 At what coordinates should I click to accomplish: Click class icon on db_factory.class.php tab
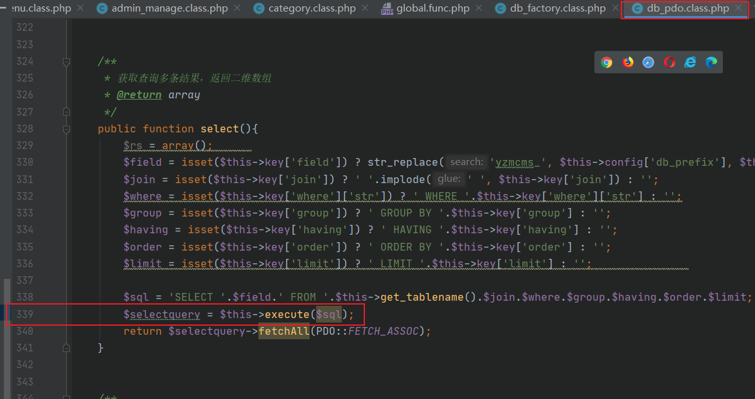point(501,8)
